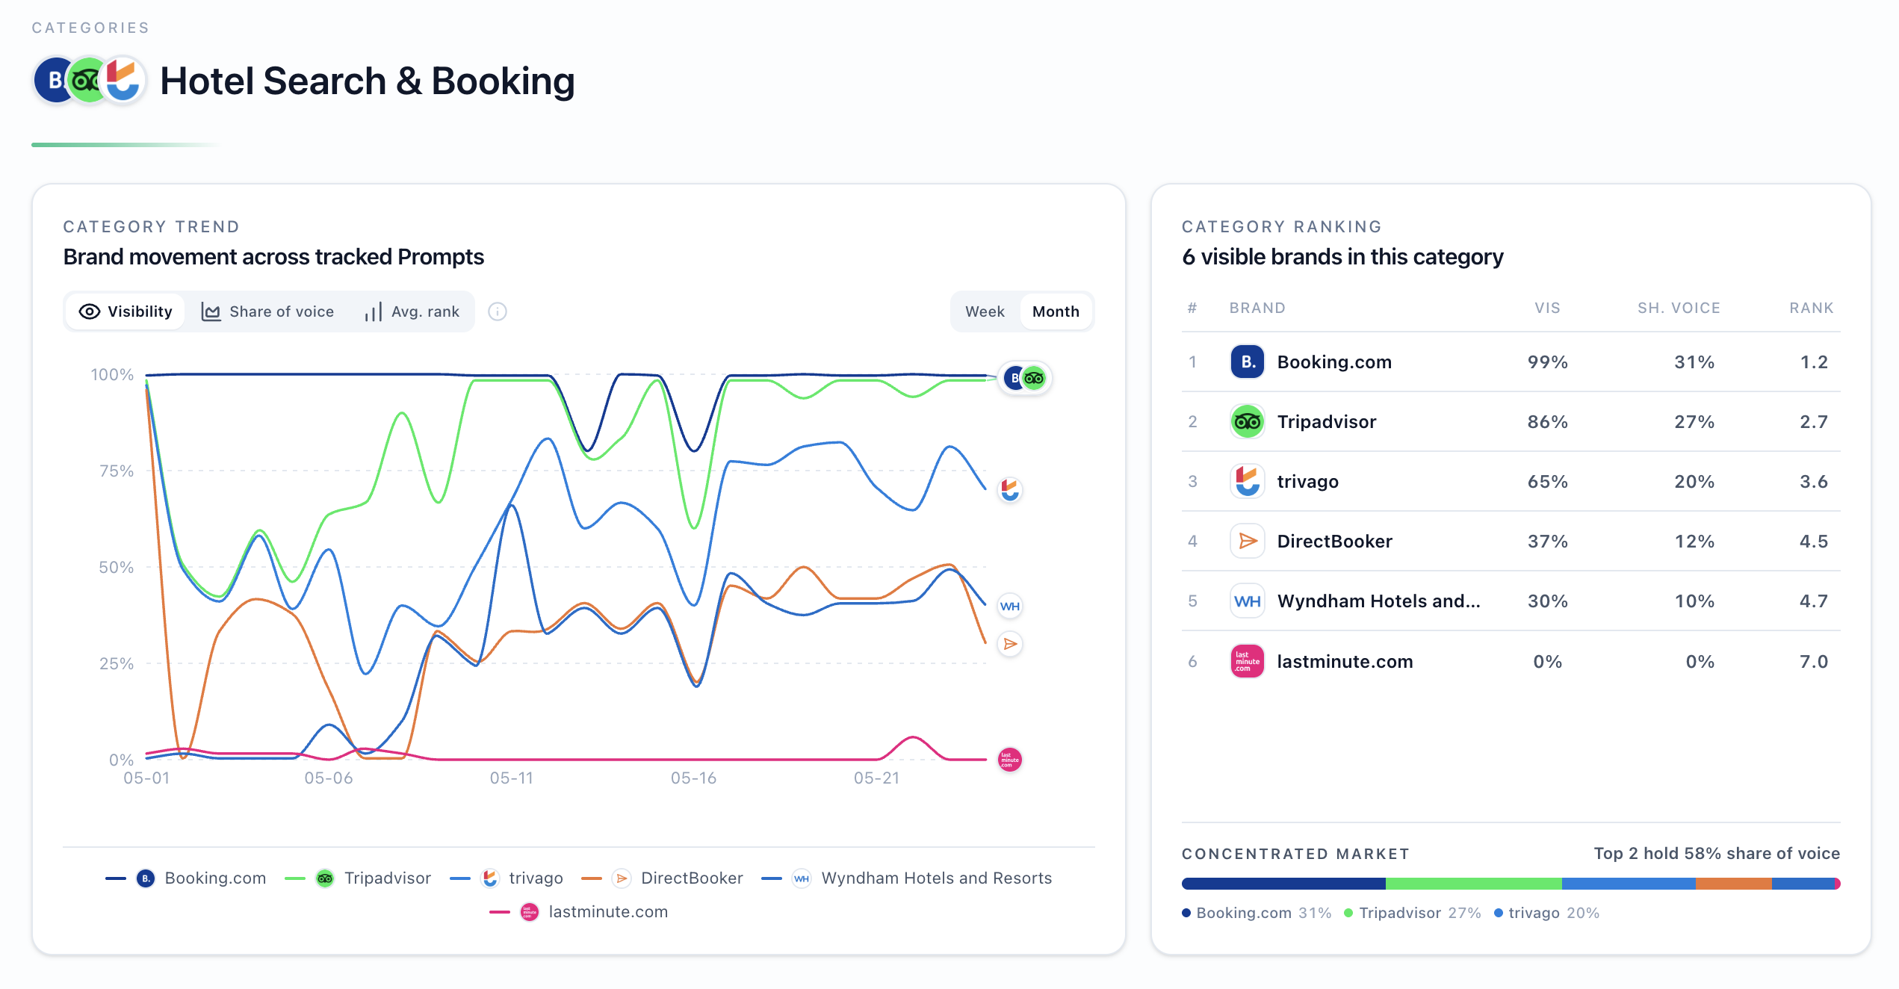Switch chart to Avg. rank
The height and width of the screenshot is (989, 1899).
pyautogui.click(x=412, y=311)
